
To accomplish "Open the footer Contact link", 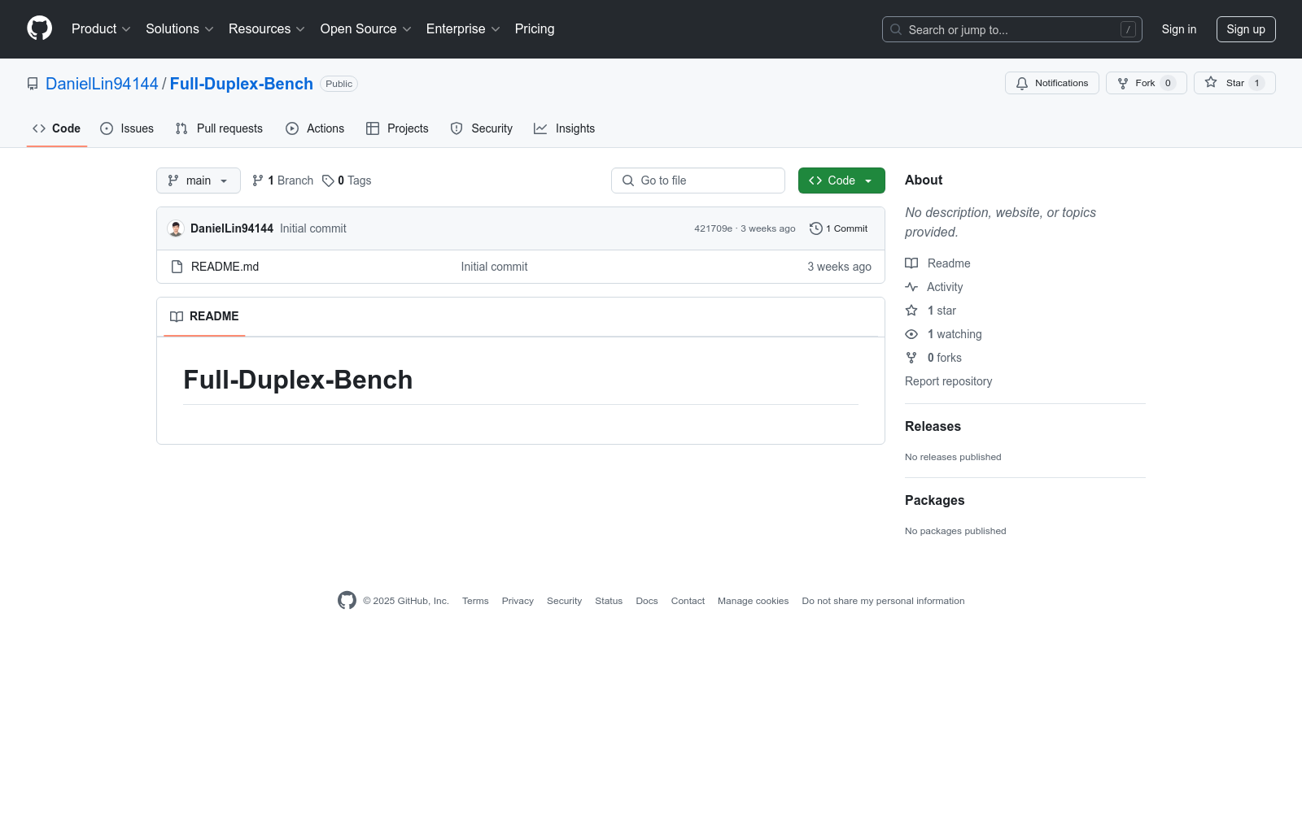I will (688, 601).
